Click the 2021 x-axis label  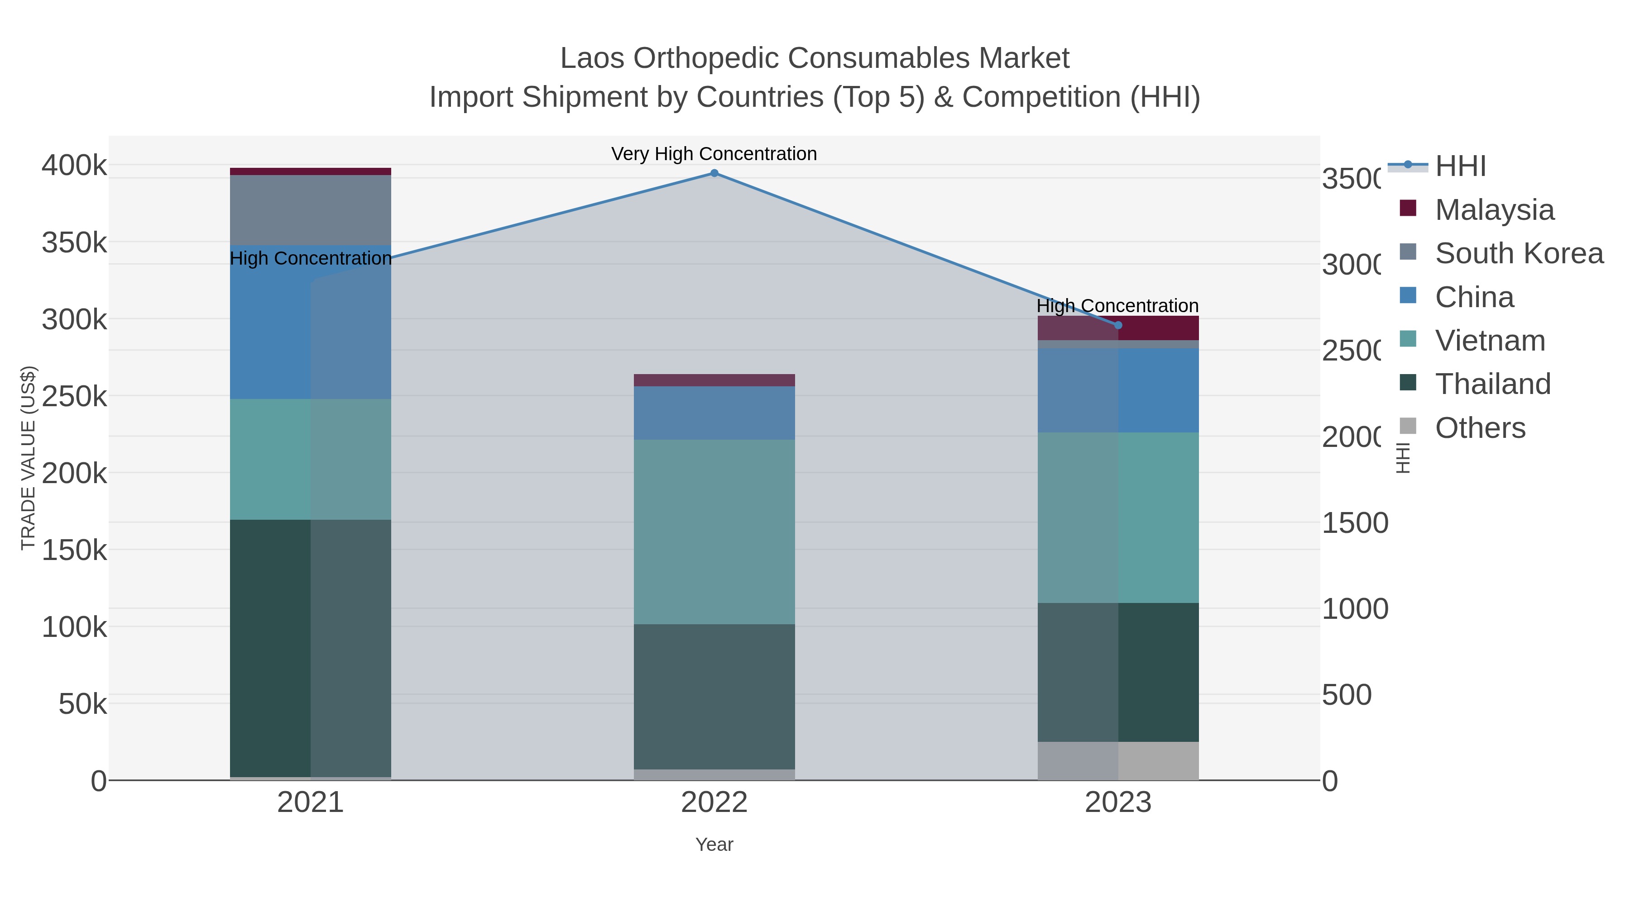[311, 803]
